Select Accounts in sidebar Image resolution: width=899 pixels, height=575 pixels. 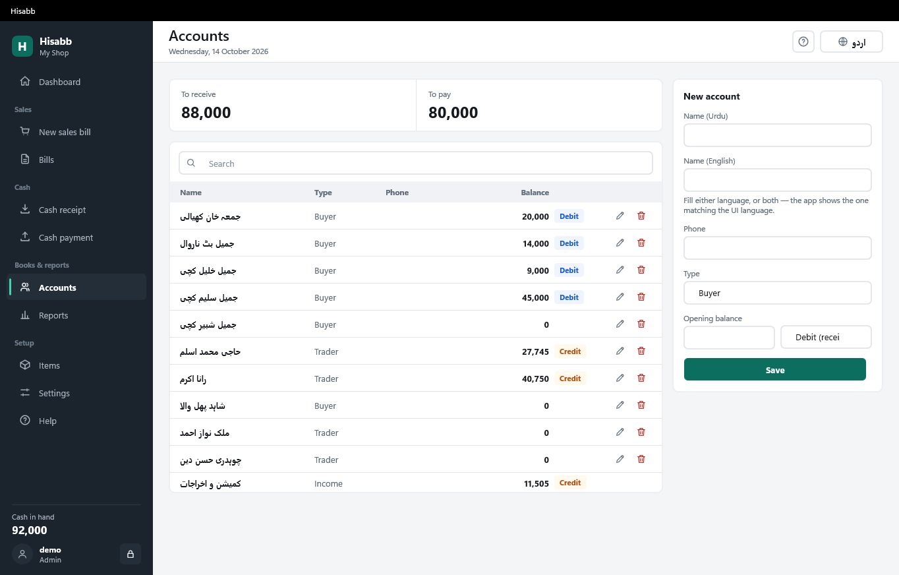[x=76, y=287]
